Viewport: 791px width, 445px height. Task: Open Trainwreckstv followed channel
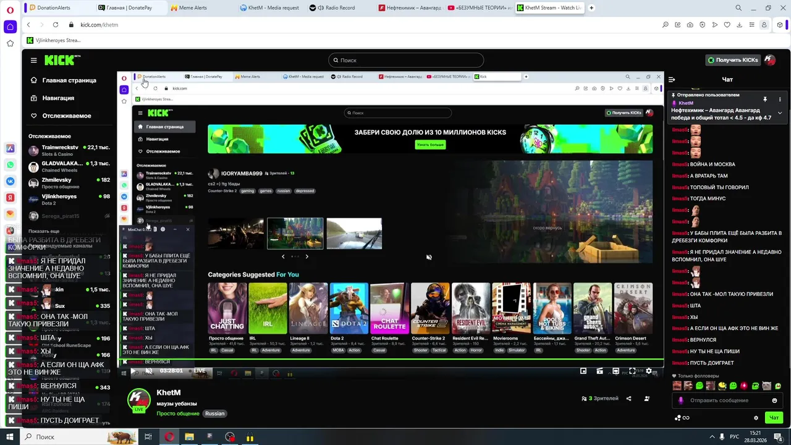tap(69, 150)
